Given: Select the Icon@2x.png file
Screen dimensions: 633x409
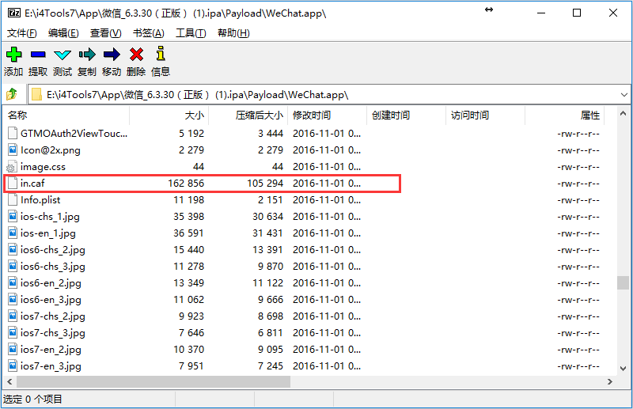Looking at the screenshot, I should point(50,150).
